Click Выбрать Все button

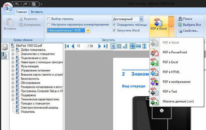coord(189,25)
